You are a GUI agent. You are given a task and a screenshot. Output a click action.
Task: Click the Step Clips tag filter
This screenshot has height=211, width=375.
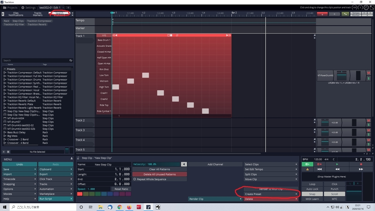pos(18,21)
